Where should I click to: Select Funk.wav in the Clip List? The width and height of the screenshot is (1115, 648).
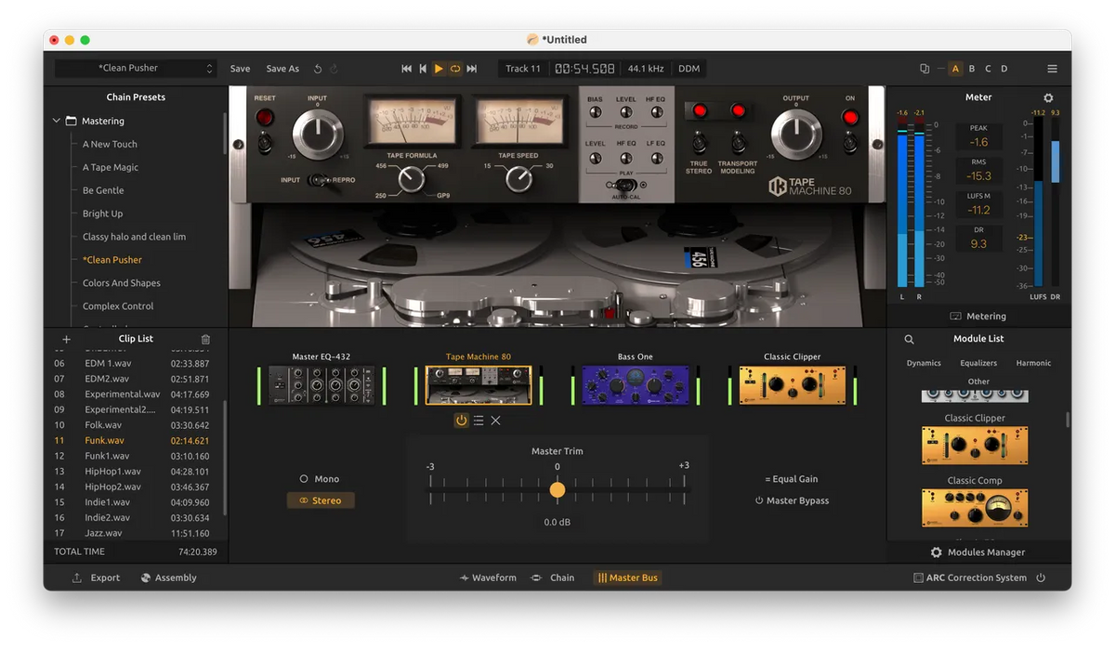pos(104,440)
